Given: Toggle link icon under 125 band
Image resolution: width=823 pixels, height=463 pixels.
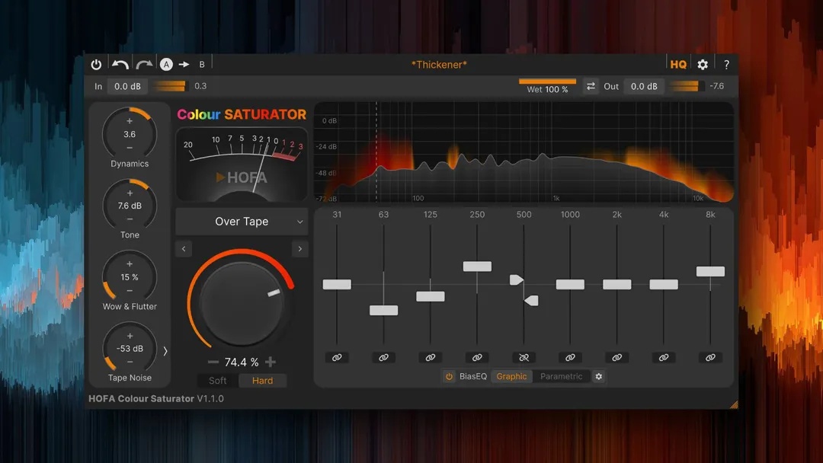Looking at the screenshot, I should (431, 358).
